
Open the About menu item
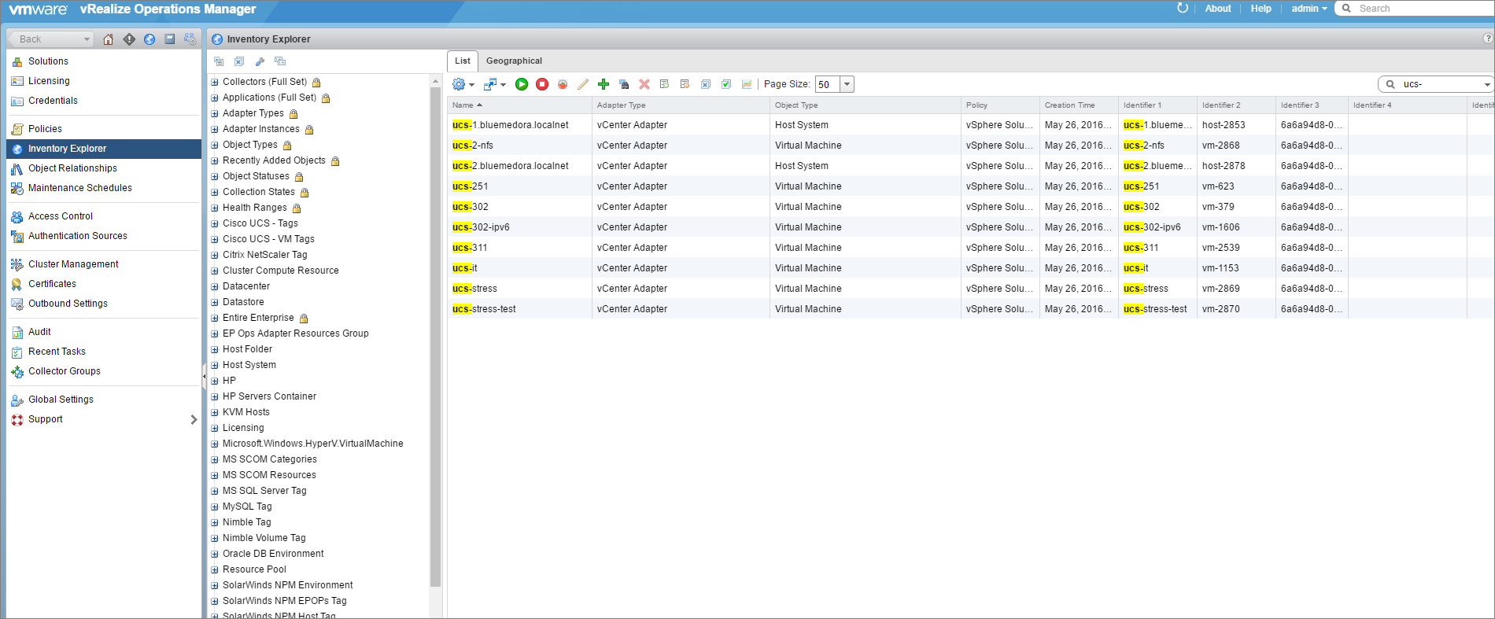click(x=1218, y=9)
